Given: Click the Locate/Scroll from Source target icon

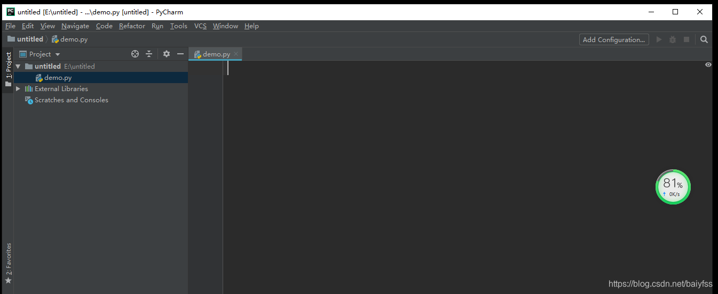Looking at the screenshot, I should (135, 54).
